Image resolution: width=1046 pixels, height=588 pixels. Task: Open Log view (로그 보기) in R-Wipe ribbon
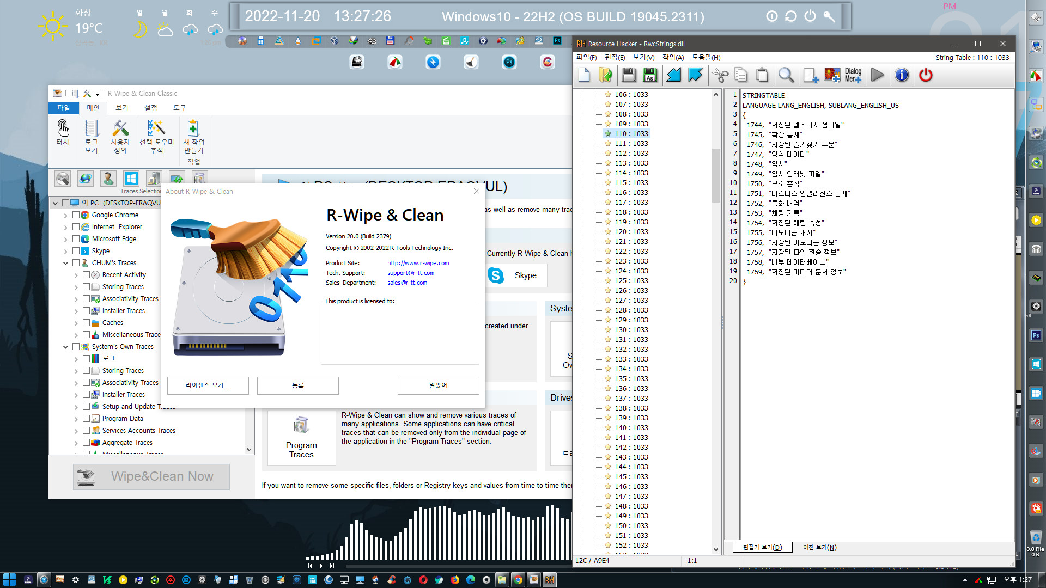(91, 137)
